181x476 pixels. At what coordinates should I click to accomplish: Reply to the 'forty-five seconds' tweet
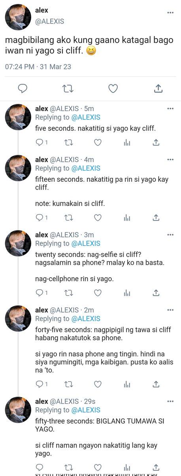click(x=39, y=384)
